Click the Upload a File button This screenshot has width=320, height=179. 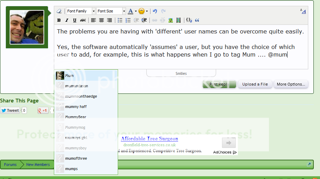(x=255, y=84)
